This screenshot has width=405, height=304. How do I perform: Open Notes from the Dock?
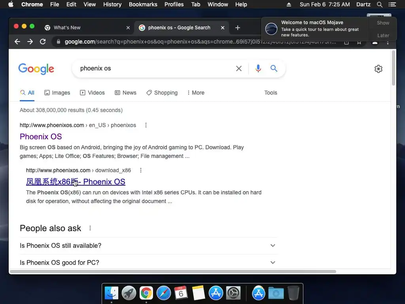(x=199, y=293)
